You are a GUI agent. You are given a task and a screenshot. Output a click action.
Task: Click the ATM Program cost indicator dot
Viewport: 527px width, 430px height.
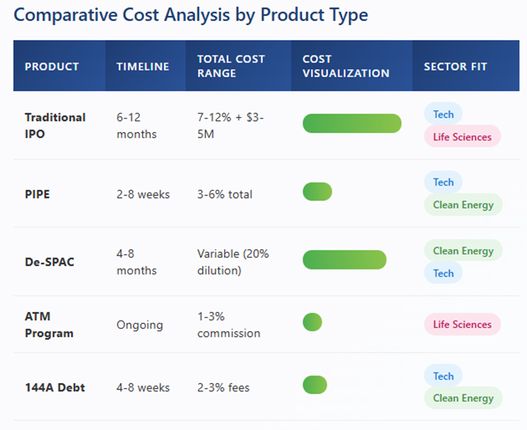pos(312,322)
